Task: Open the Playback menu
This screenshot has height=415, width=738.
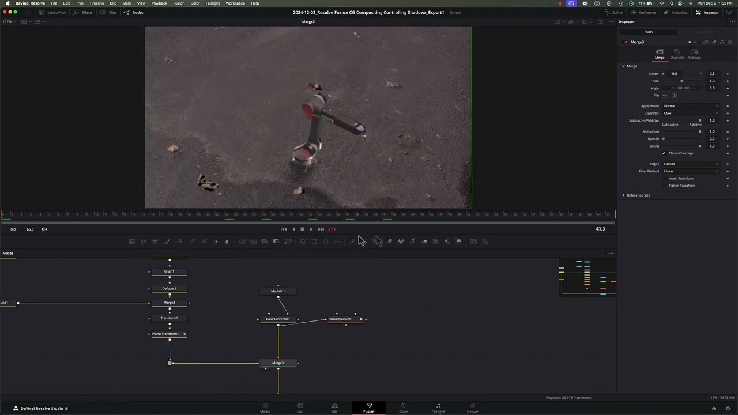Action: (x=159, y=3)
